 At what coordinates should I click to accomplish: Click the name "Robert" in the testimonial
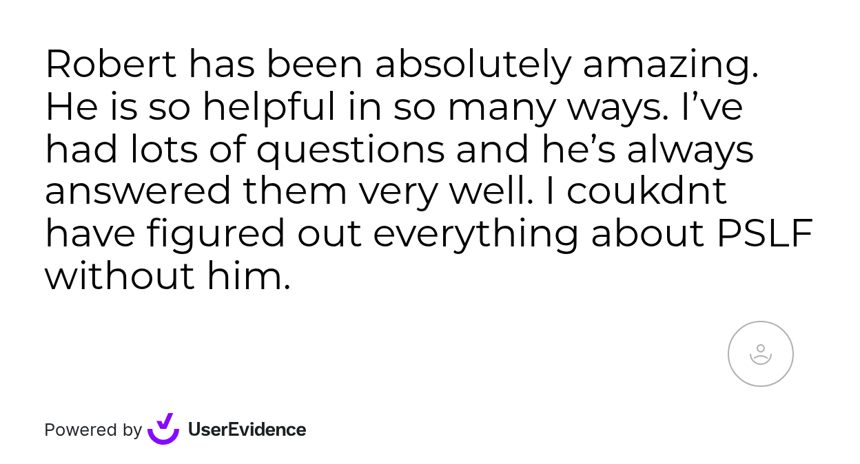(x=111, y=65)
